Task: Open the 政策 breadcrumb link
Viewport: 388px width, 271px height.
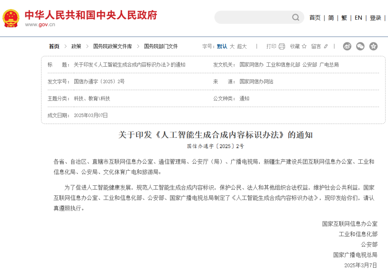Action: click(x=76, y=46)
